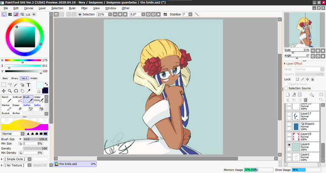The image size is (326, 173).
Task: Open the File menu
Action: coord(6,8)
